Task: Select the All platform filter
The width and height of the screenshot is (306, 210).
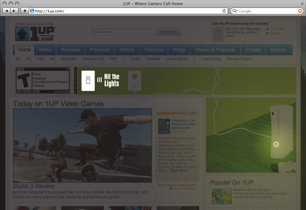Action: click(x=18, y=59)
